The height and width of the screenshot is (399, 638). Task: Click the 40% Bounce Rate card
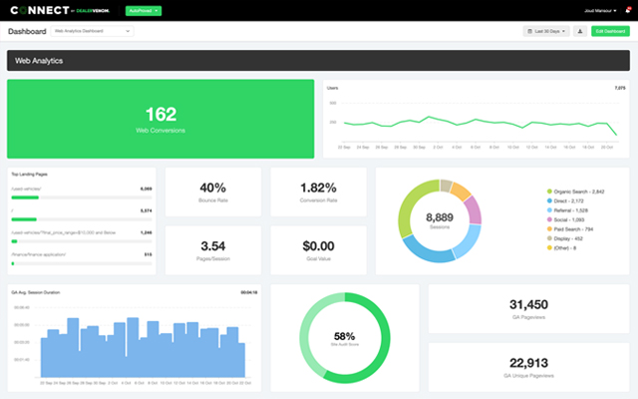(x=213, y=192)
